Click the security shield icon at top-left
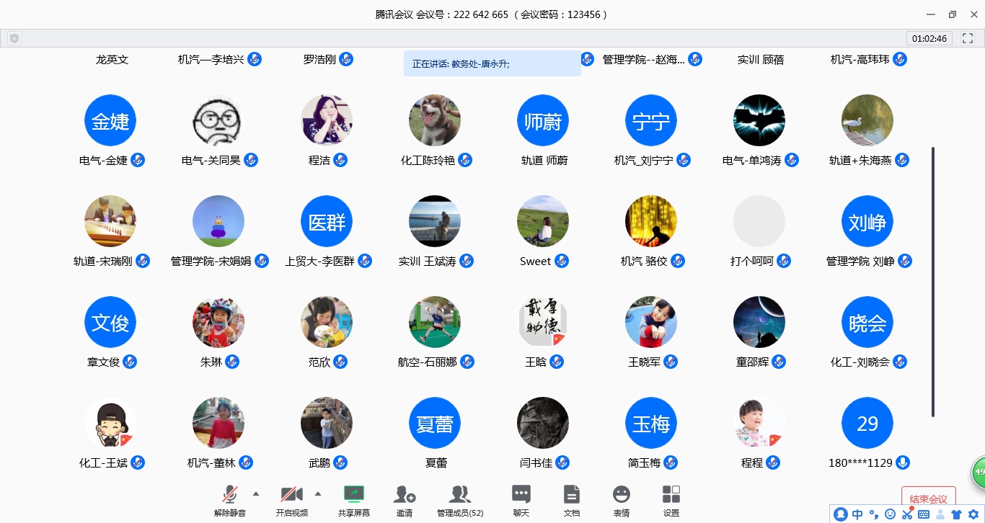The height and width of the screenshot is (523, 985). [x=14, y=38]
